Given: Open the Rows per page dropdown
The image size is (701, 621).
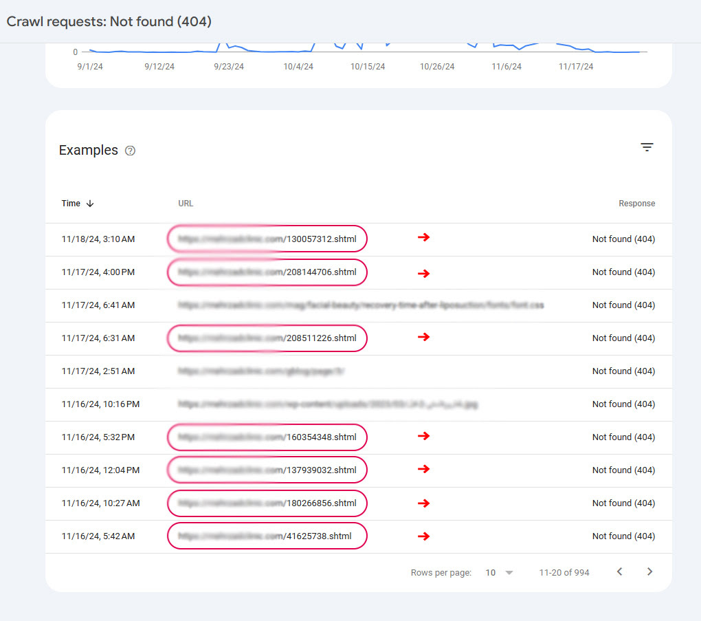Looking at the screenshot, I should 500,572.
